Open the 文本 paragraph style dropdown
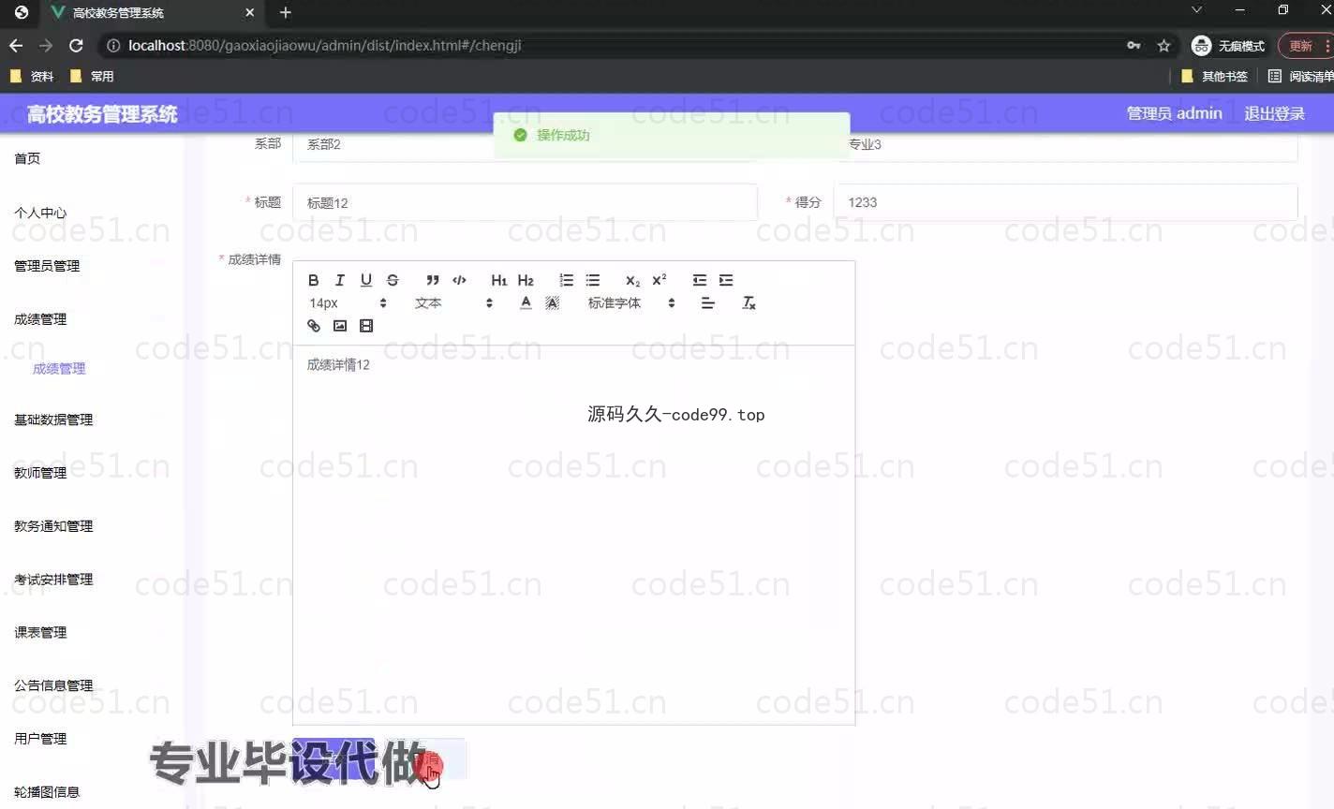The image size is (1334, 809). coord(453,302)
